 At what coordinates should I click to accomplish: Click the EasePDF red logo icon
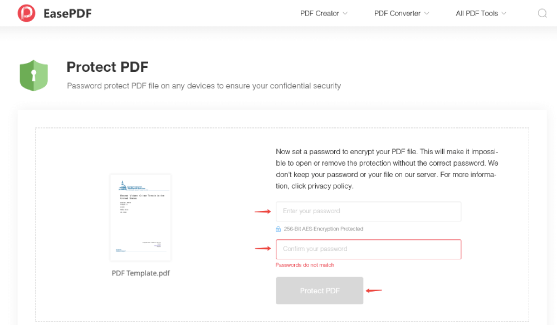point(26,13)
